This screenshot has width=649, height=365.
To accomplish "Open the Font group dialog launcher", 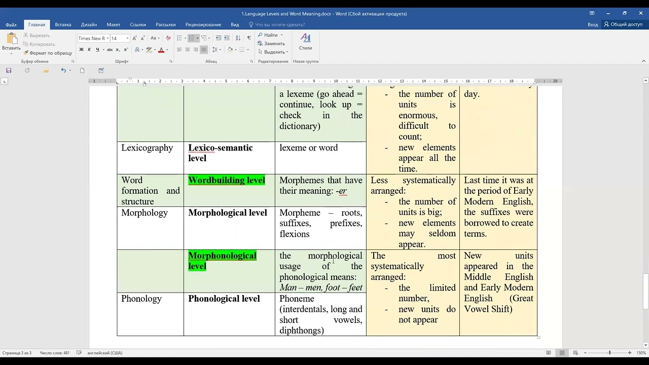I will tap(170, 61).
